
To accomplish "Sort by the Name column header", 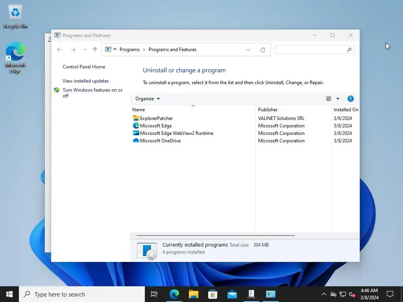I will [193, 110].
